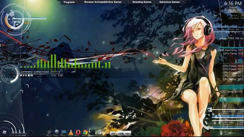Open the blue monitor icon in dock
The height and width of the screenshot is (137, 244).
64,132
